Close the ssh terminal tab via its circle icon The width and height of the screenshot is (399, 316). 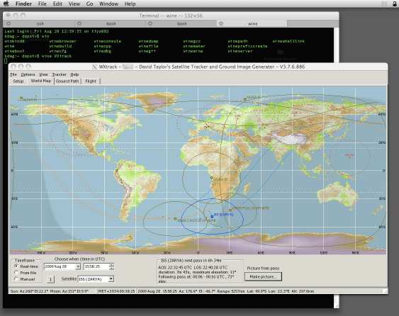pos(9,23)
